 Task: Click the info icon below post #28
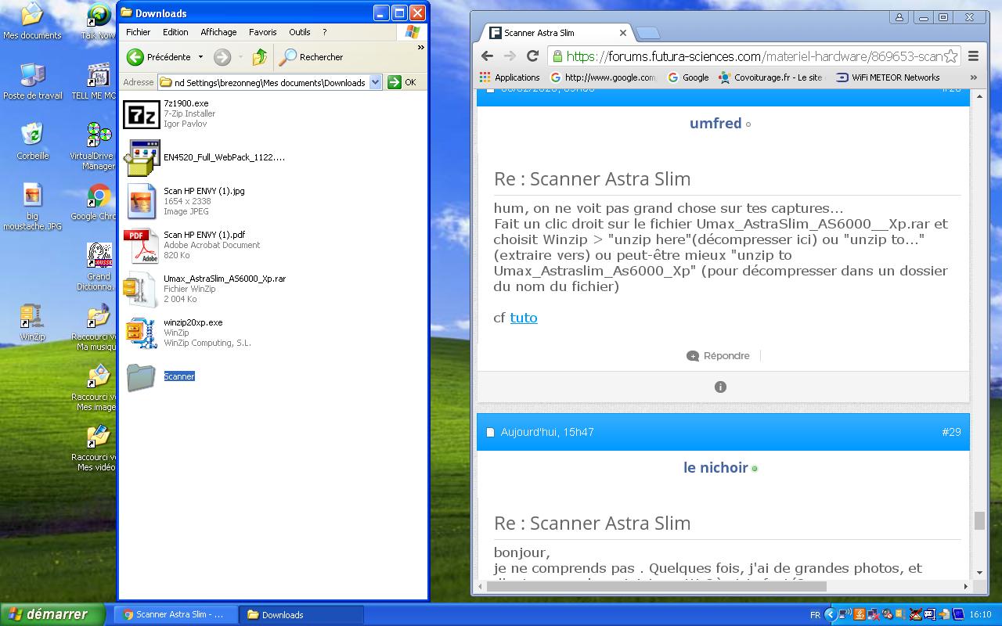tap(720, 387)
